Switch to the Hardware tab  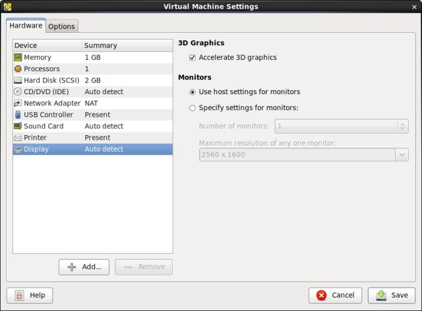[x=26, y=26]
